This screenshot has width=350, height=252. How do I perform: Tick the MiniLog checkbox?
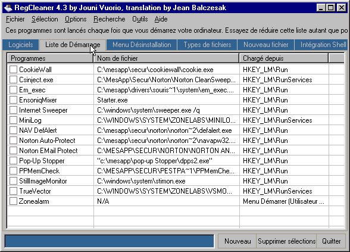(13, 120)
